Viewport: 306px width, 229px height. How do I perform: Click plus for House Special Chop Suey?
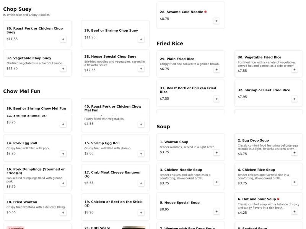141,69
